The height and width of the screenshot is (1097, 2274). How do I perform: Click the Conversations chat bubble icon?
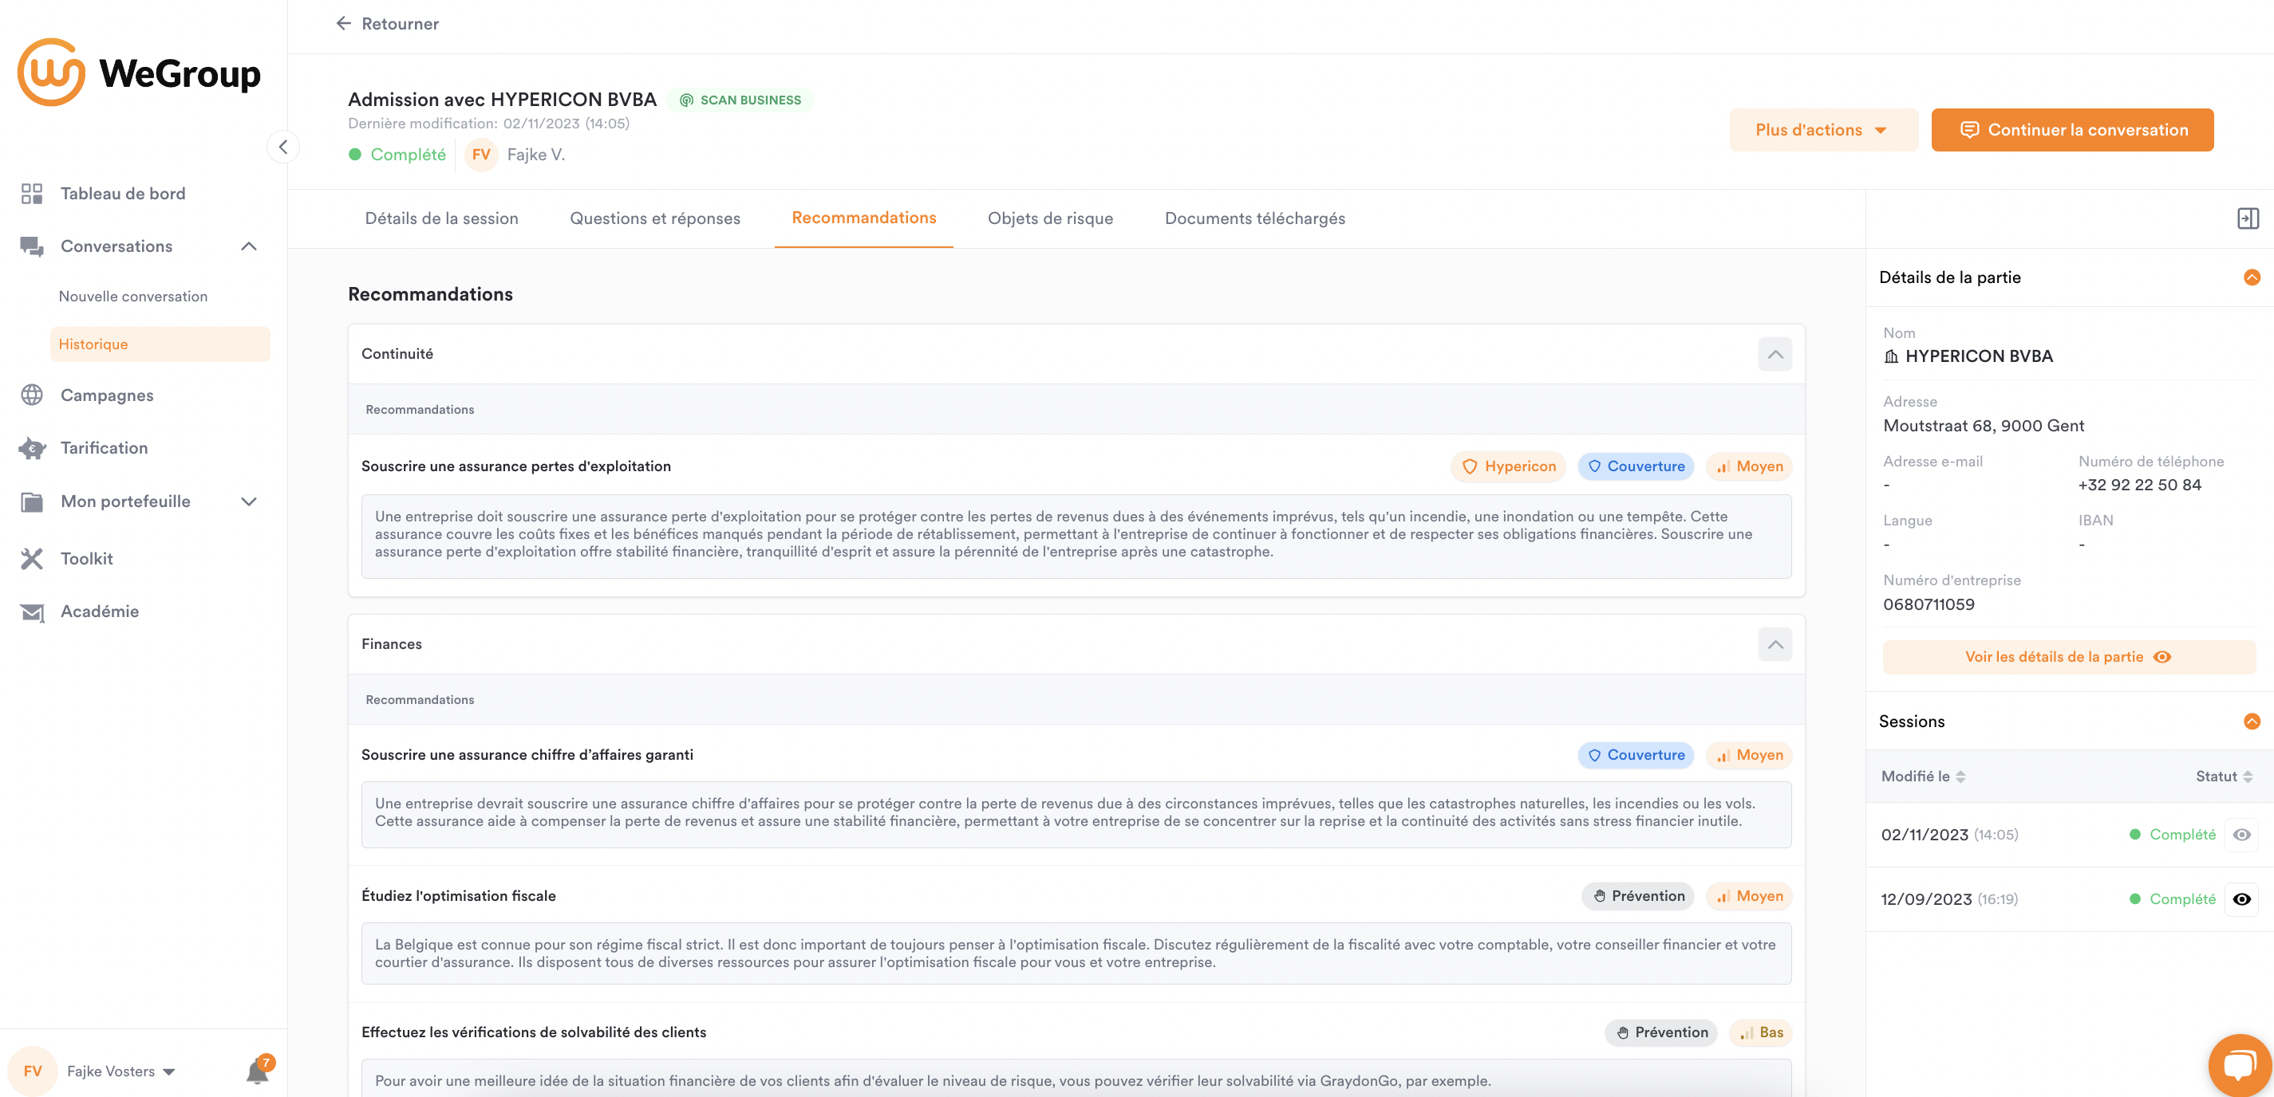pyautogui.click(x=32, y=246)
